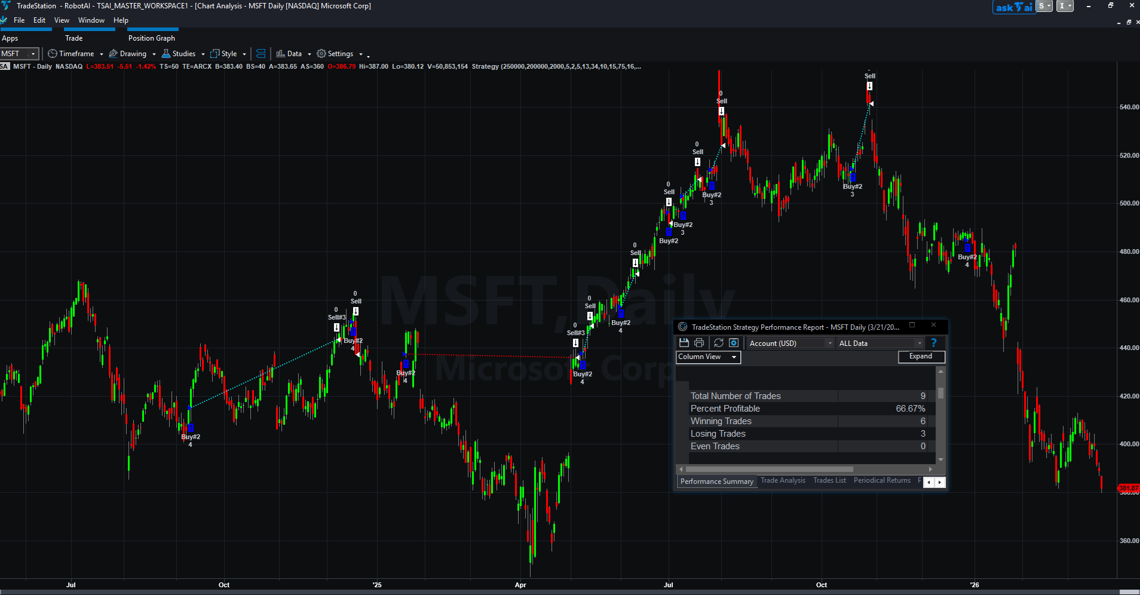Click the blue help question mark icon
Image resolution: width=1140 pixels, height=595 pixels.
tap(933, 342)
